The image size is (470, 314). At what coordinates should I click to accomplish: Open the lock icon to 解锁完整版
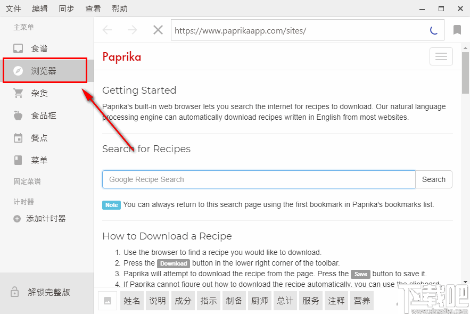click(15, 292)
